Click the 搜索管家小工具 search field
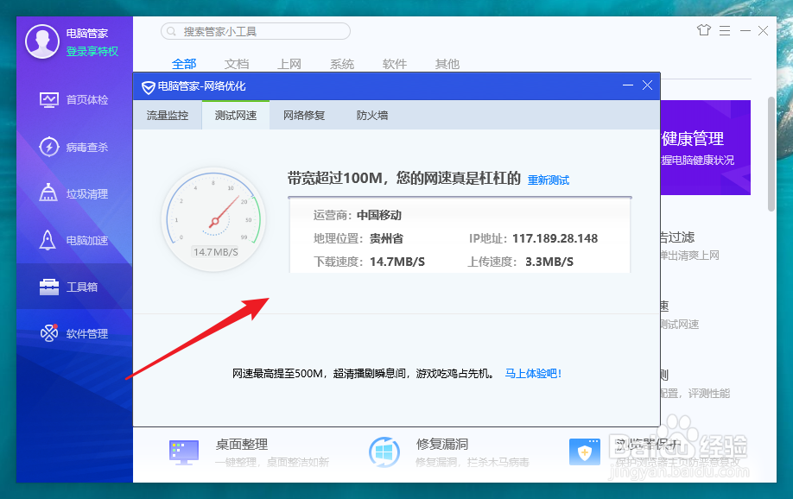 click(256, 31)
